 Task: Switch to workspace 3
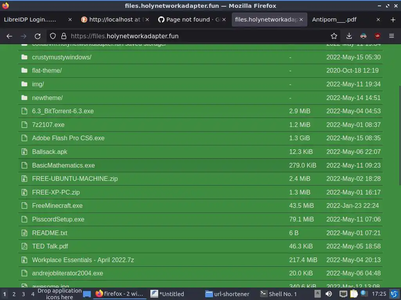[23, 294]
